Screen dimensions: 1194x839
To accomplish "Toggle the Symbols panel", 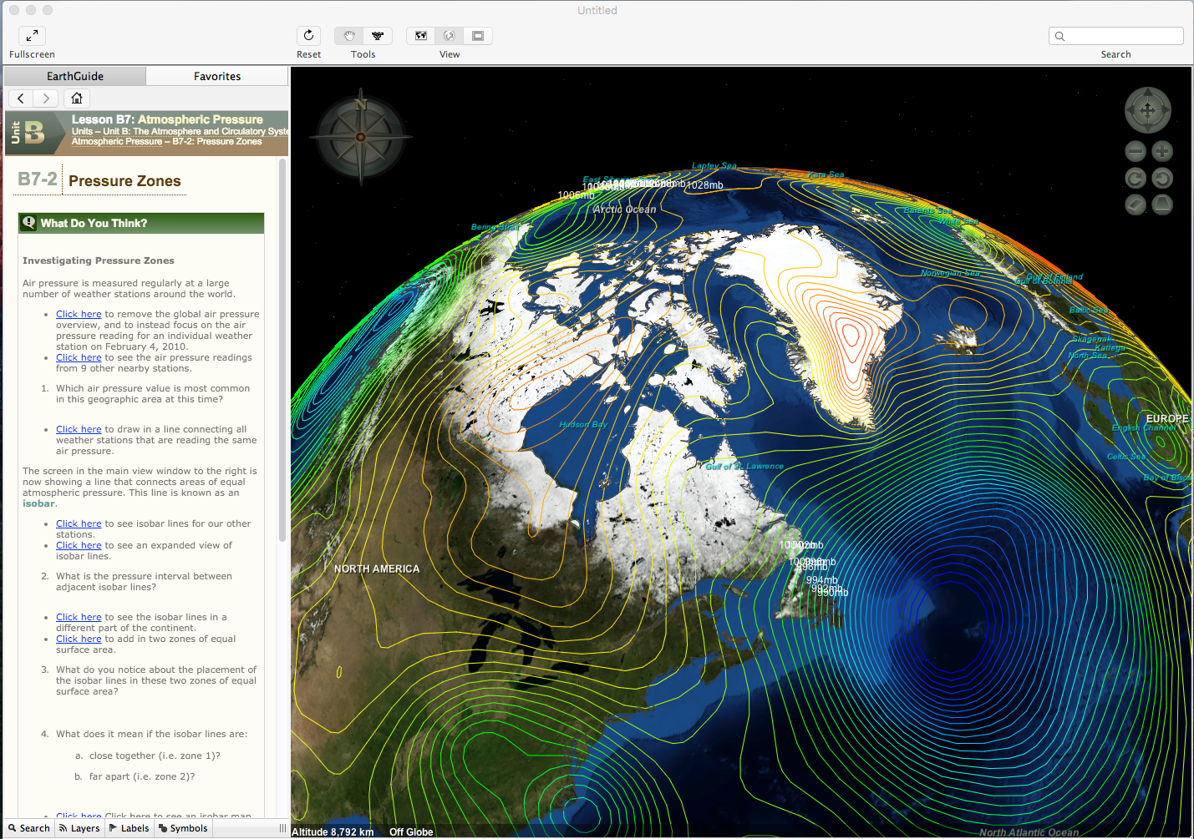I will point(183,827).
